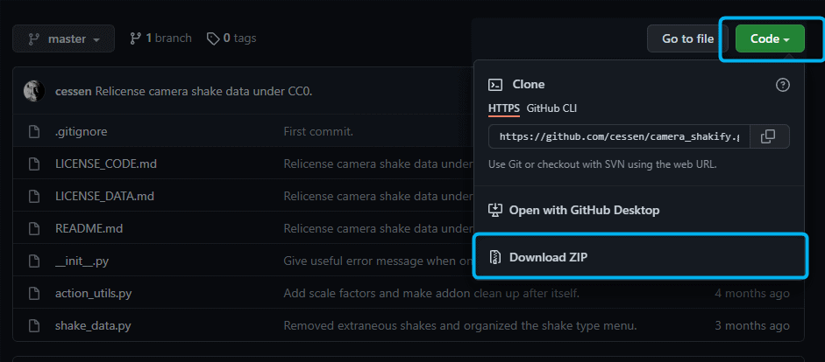Screen dimensions: 825x362
Task: Open the __init__.py file link
Action: [82, 261]
